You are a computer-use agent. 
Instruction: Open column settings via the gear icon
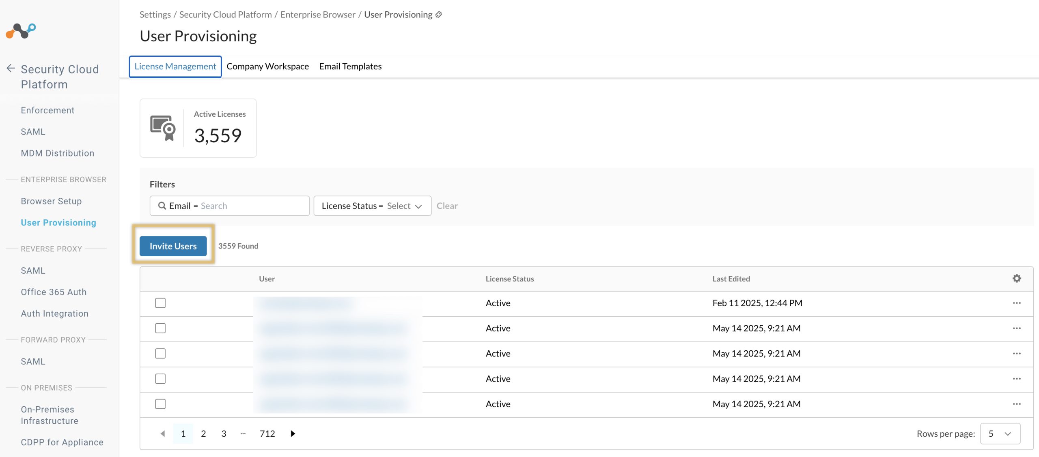coord(1017,279)
